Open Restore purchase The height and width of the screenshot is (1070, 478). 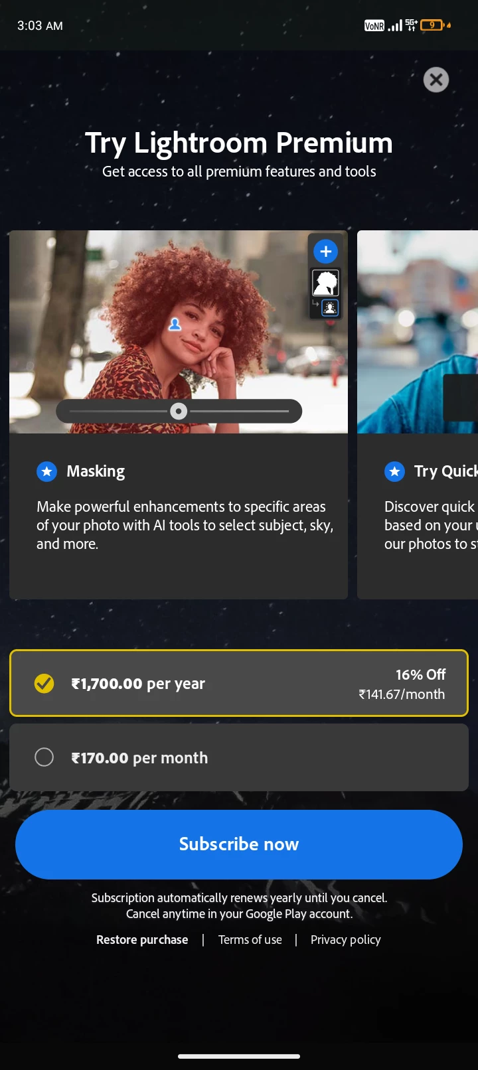point(142,940)
